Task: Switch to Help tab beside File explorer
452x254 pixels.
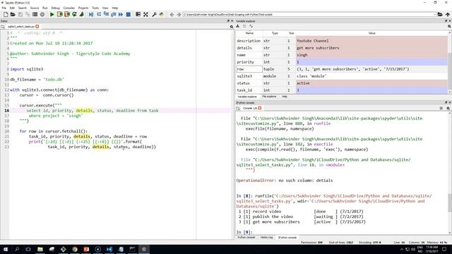Action: click(285, 97)
